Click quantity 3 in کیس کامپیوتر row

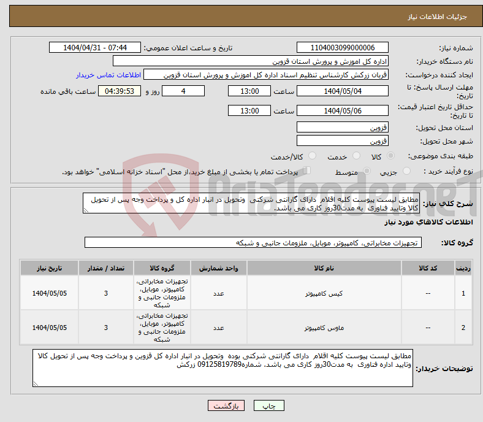click(x=106, y=293)
